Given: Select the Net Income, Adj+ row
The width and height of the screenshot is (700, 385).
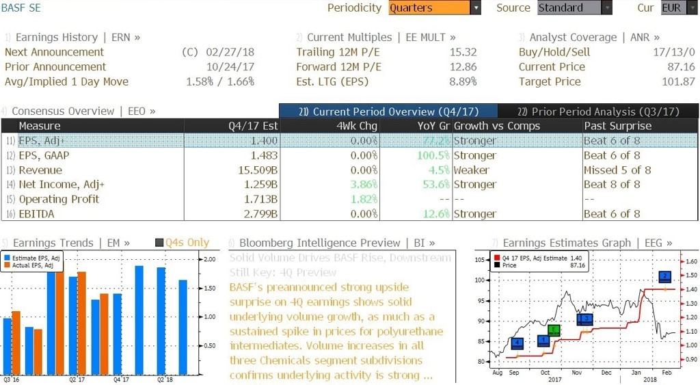Looking at the screenshot, I should point(349,185).
